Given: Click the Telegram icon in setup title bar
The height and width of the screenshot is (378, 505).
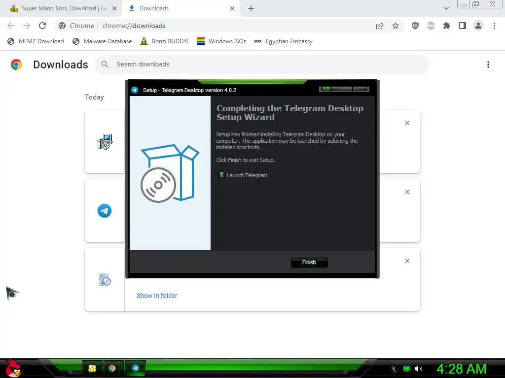Looking at the screenshot, I should [135, 90].
